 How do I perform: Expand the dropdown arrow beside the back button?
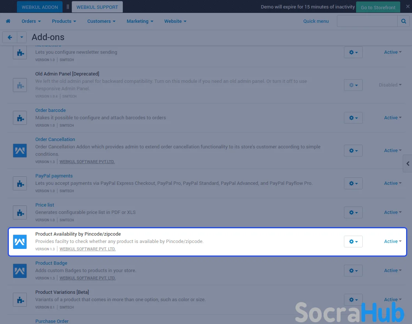point(22,37)
